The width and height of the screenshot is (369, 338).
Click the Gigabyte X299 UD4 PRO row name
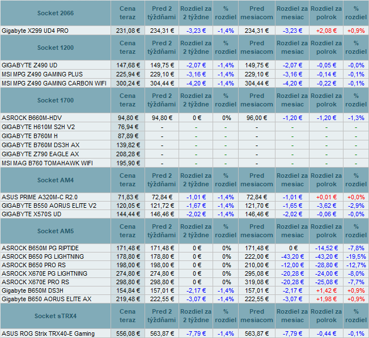(35, 31)
